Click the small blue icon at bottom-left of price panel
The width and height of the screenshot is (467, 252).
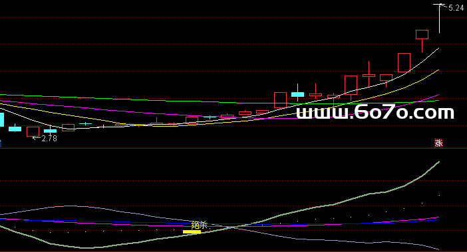1,143
